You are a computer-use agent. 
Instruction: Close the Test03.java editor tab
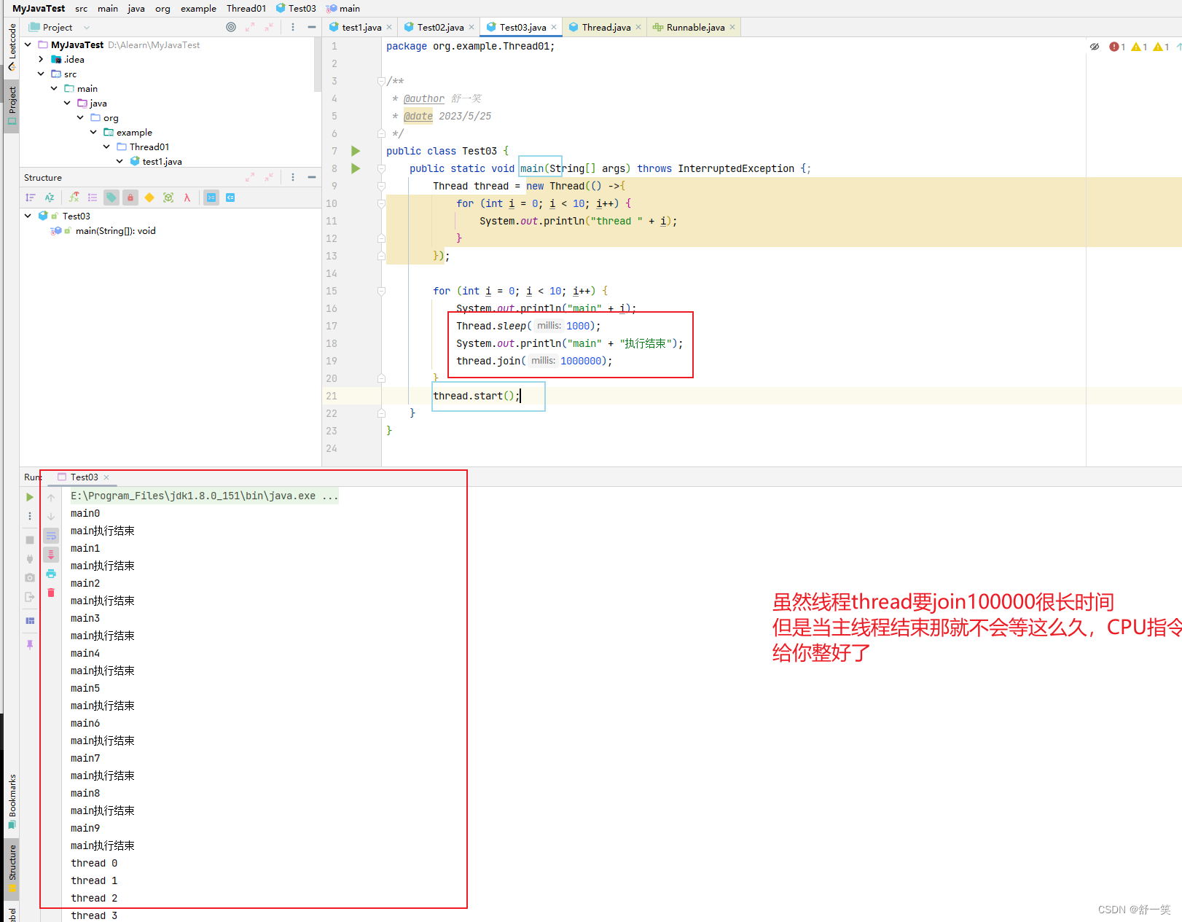coord(554,27)
